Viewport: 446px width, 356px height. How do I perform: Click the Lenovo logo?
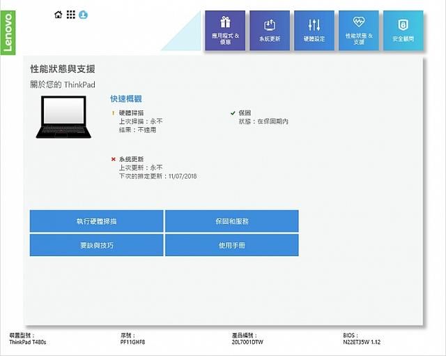click(8, 33)
